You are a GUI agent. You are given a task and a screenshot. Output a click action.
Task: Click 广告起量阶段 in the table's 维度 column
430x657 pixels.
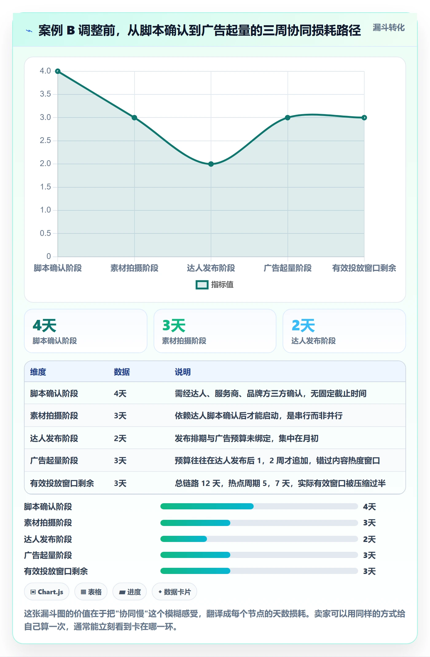coord(54,460)
